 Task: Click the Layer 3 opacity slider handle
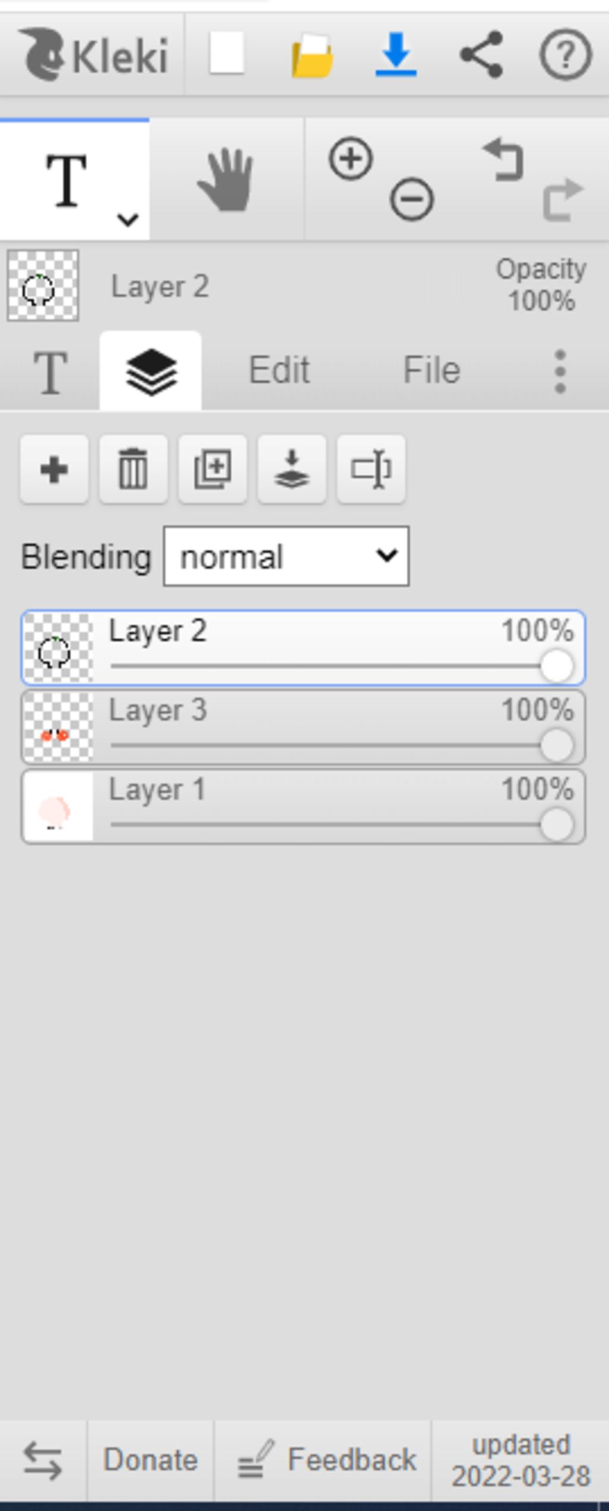pos(557,745)
